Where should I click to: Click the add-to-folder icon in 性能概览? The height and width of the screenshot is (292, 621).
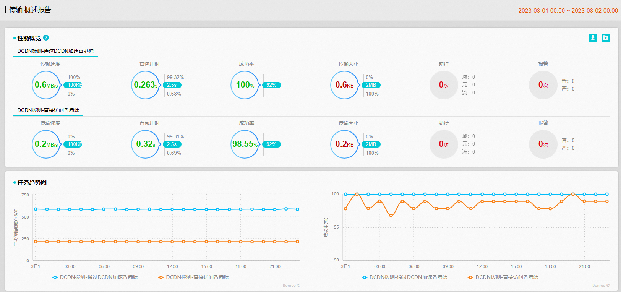click(x=606, y=38)
